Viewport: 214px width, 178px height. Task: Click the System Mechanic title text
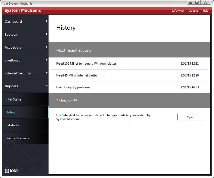coord(23,11)
